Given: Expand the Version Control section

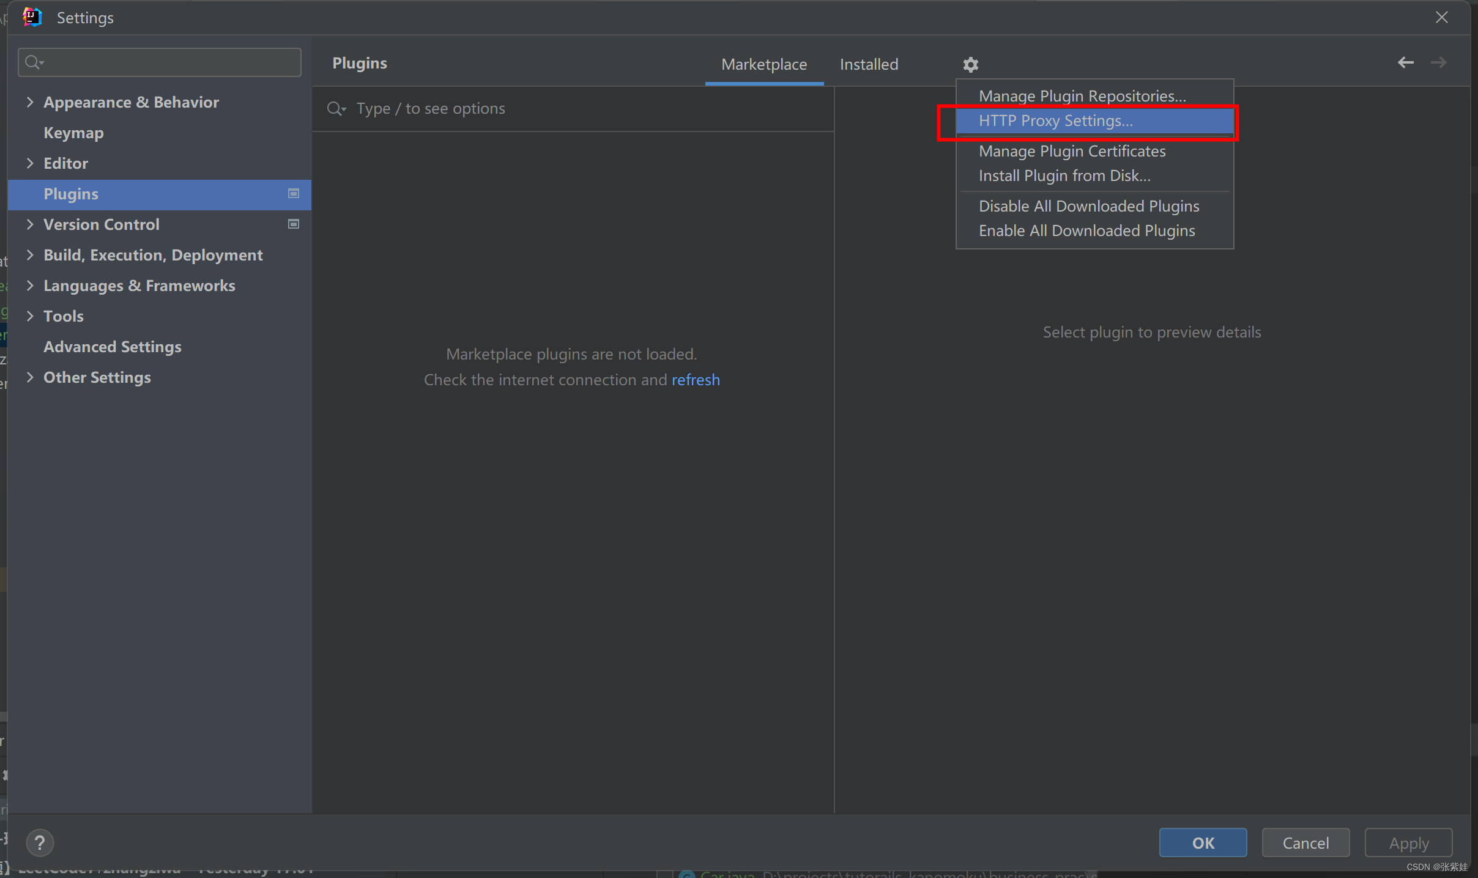Looking at the screenshot, I should point(30,224).
